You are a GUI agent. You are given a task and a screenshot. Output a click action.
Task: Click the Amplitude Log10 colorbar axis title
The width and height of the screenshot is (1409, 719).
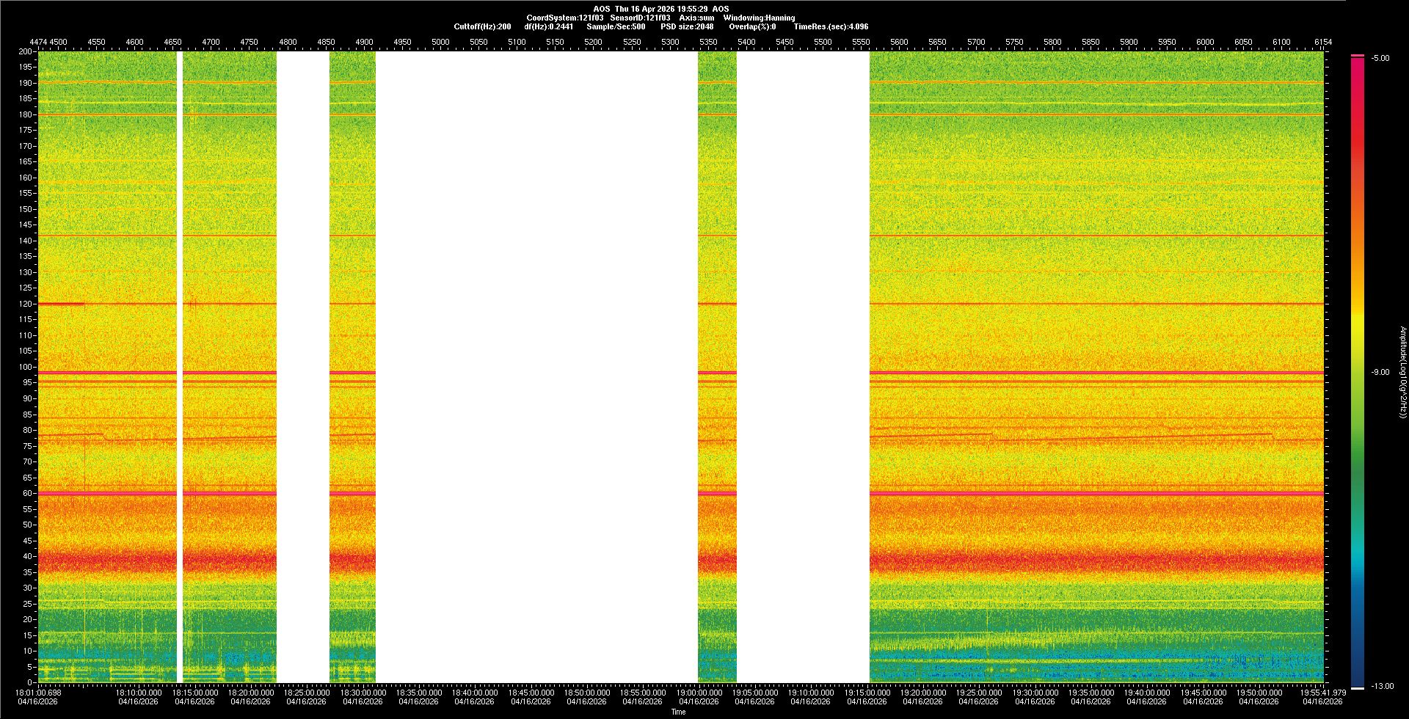point(1402,373)
